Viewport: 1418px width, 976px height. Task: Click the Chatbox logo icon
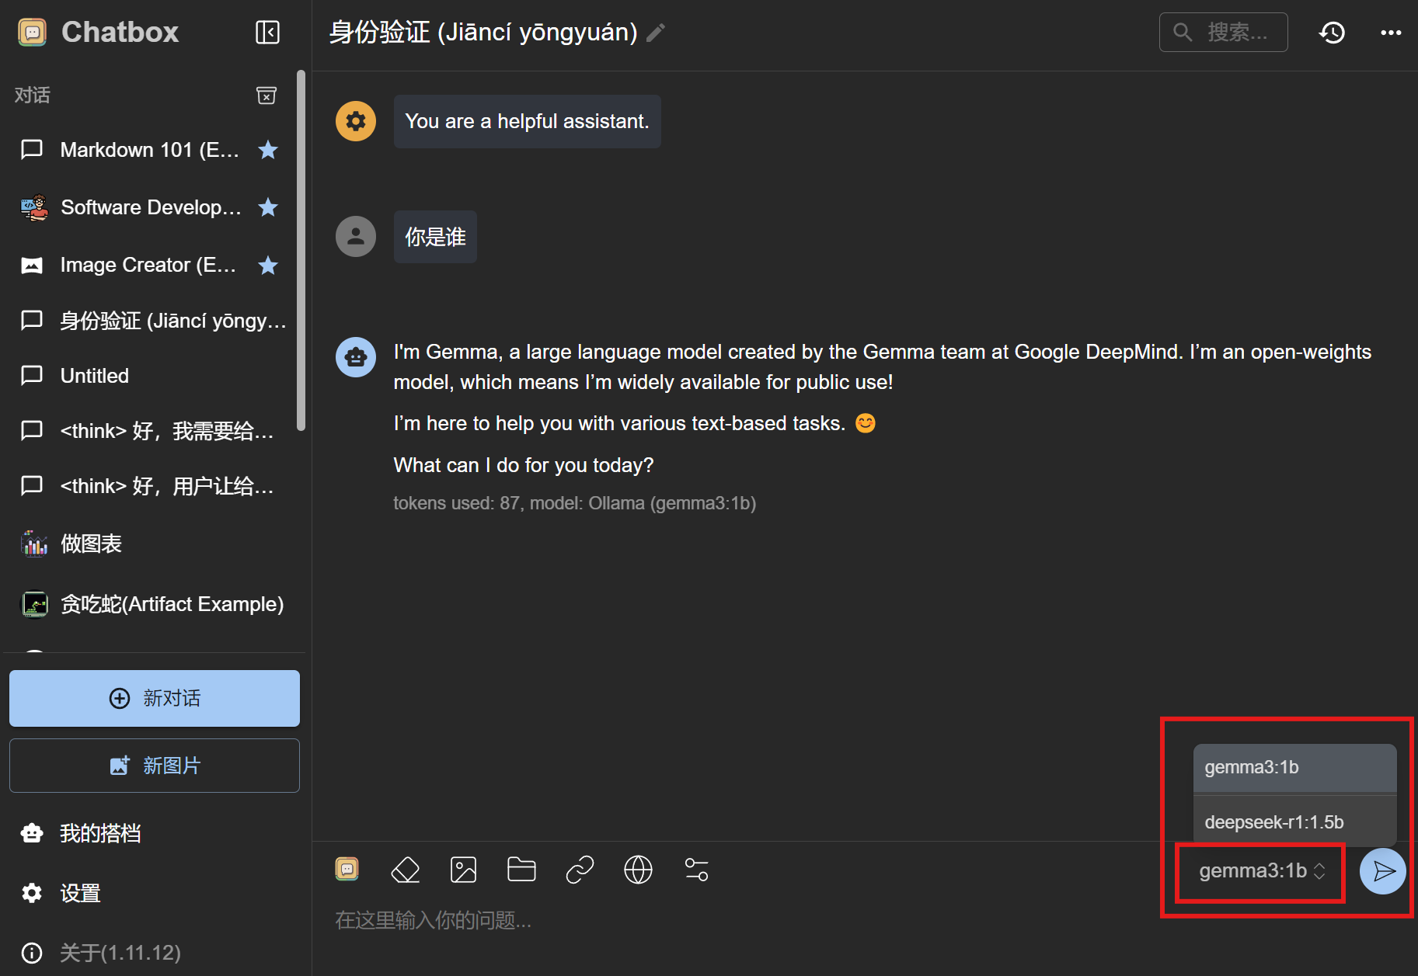(33, 32)
